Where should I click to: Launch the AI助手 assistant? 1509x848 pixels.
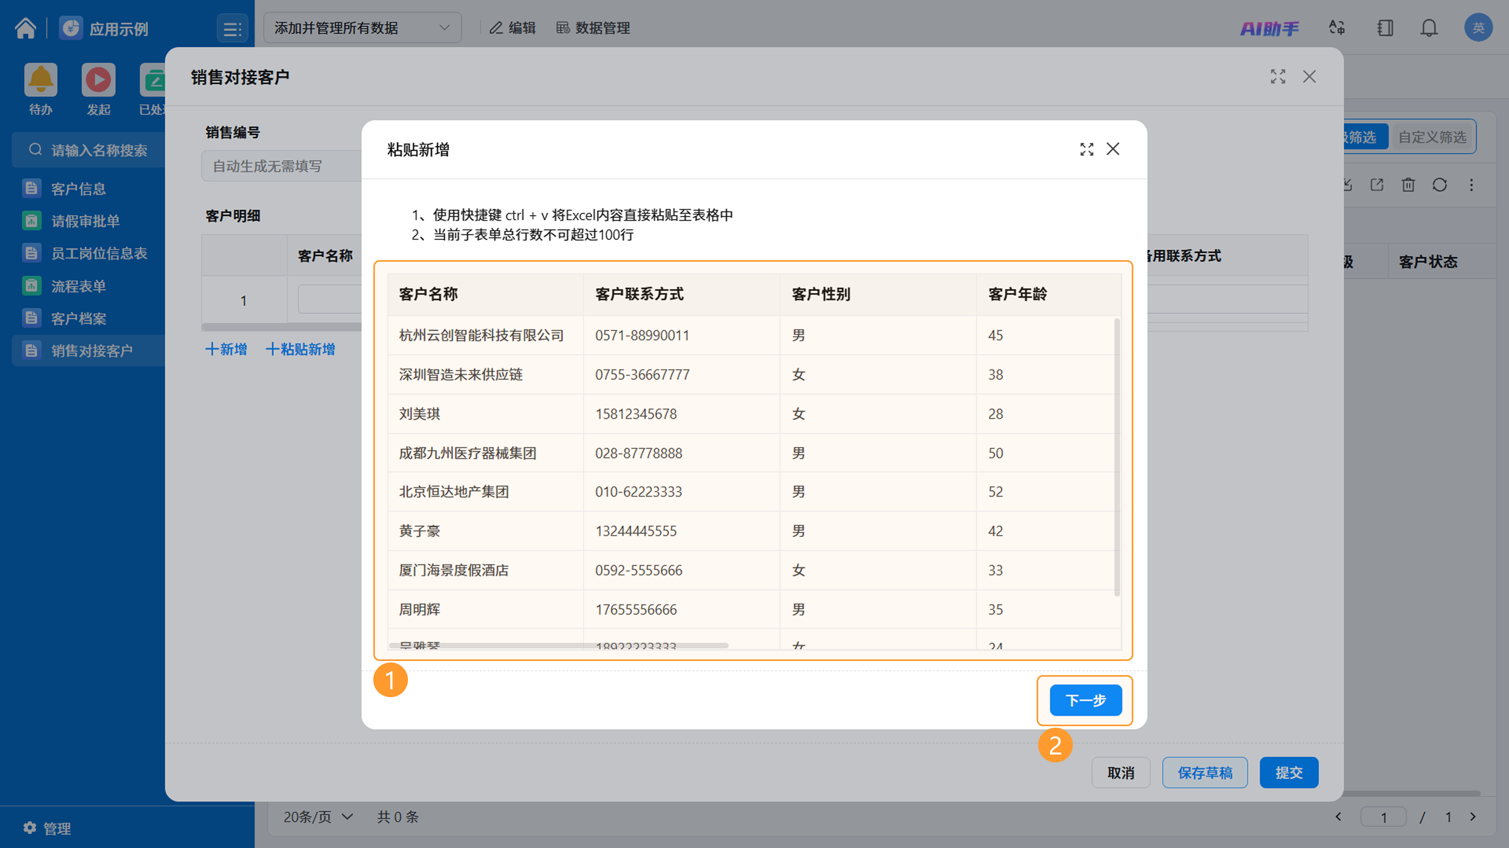[1269, 28]
